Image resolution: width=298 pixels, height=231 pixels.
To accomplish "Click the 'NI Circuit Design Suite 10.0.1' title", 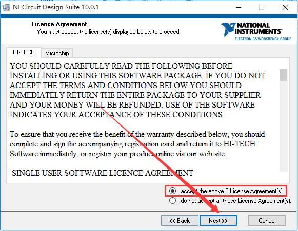I will (56, 7).
